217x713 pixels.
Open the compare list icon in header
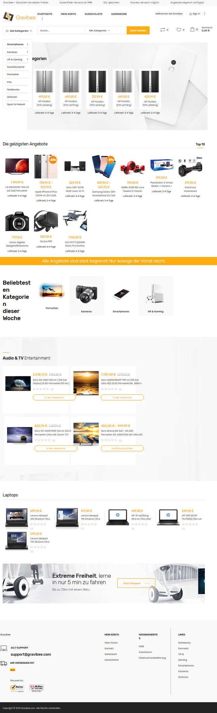tap(163, 30)
